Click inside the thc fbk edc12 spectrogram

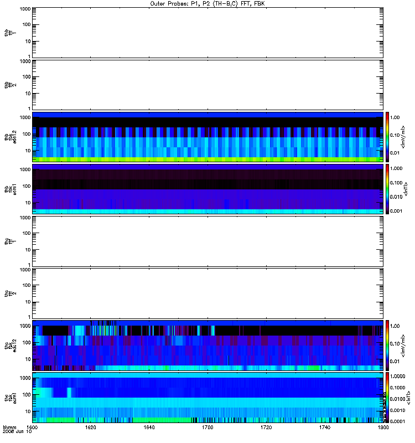pyautogui.click(x=207, y=345)
